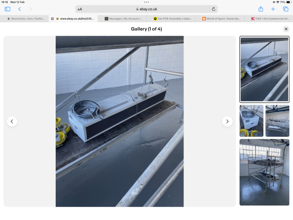
Task: Open the Safari sidebar panel
Action: [x=7, y=9]
